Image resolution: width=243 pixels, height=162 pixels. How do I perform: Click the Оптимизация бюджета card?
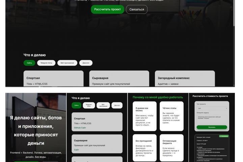pos(171,148)
